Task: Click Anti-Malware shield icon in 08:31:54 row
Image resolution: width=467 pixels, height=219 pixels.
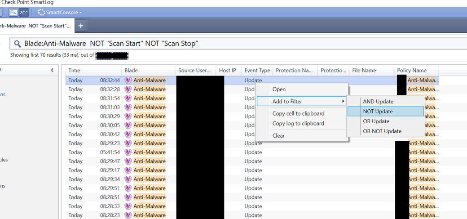Action: (128, 98)
